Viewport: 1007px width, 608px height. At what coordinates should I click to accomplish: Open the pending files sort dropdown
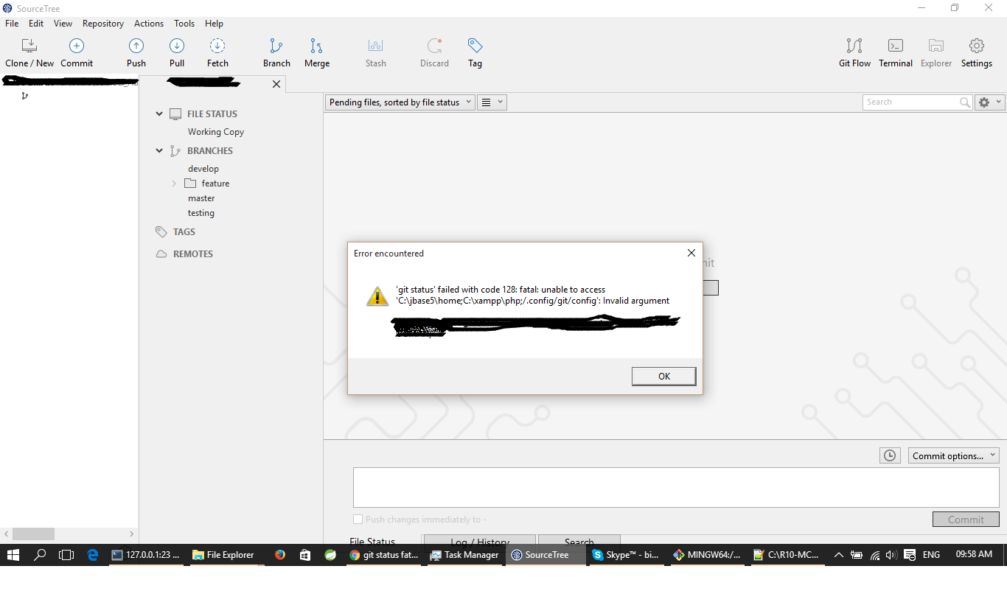[400, 102]
